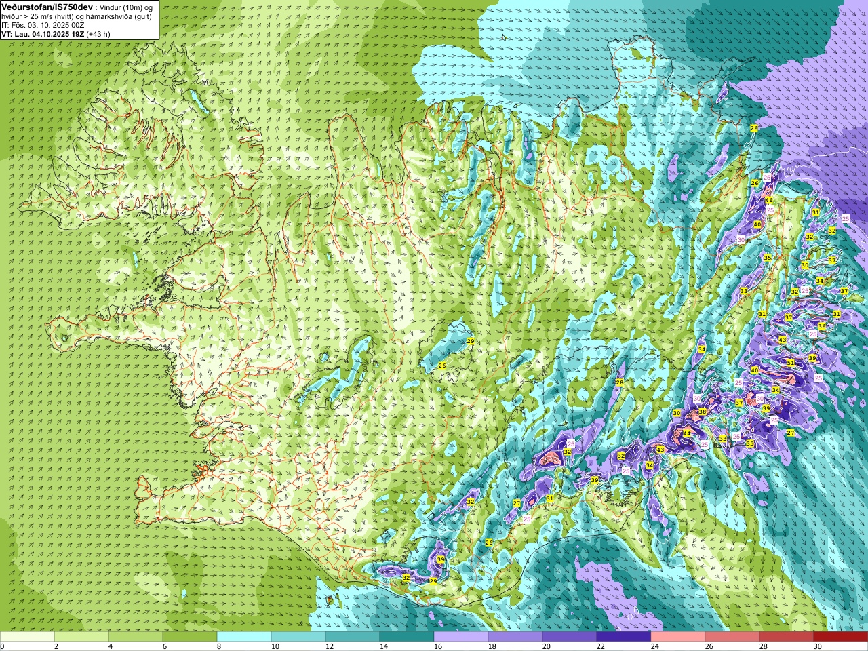
Task: Click the 'Veðurstofan/IS750dev' title text
Action: [x=47, y=6]
